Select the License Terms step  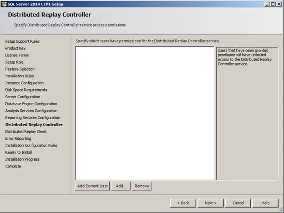[17, 55]
